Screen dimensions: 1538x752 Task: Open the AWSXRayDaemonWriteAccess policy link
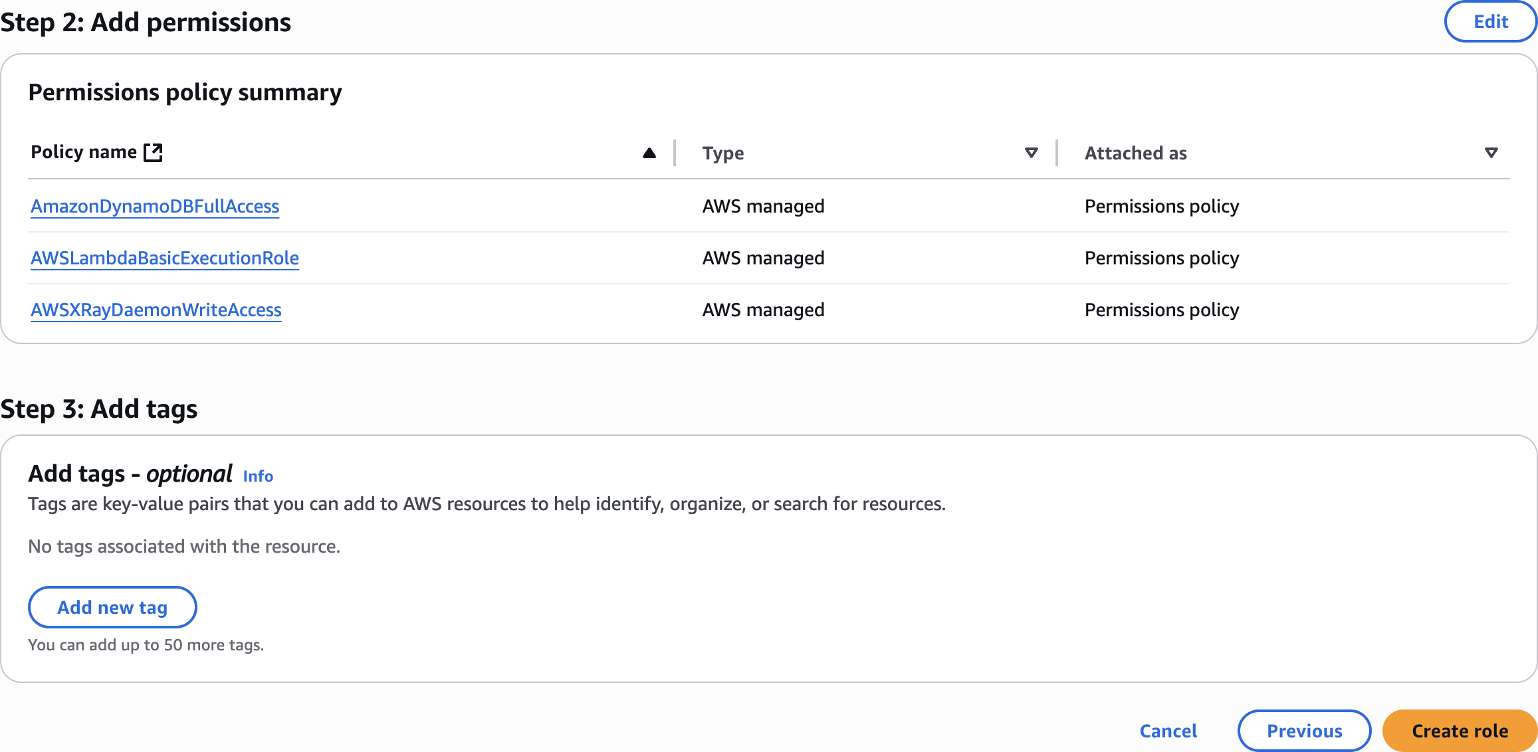156,310
